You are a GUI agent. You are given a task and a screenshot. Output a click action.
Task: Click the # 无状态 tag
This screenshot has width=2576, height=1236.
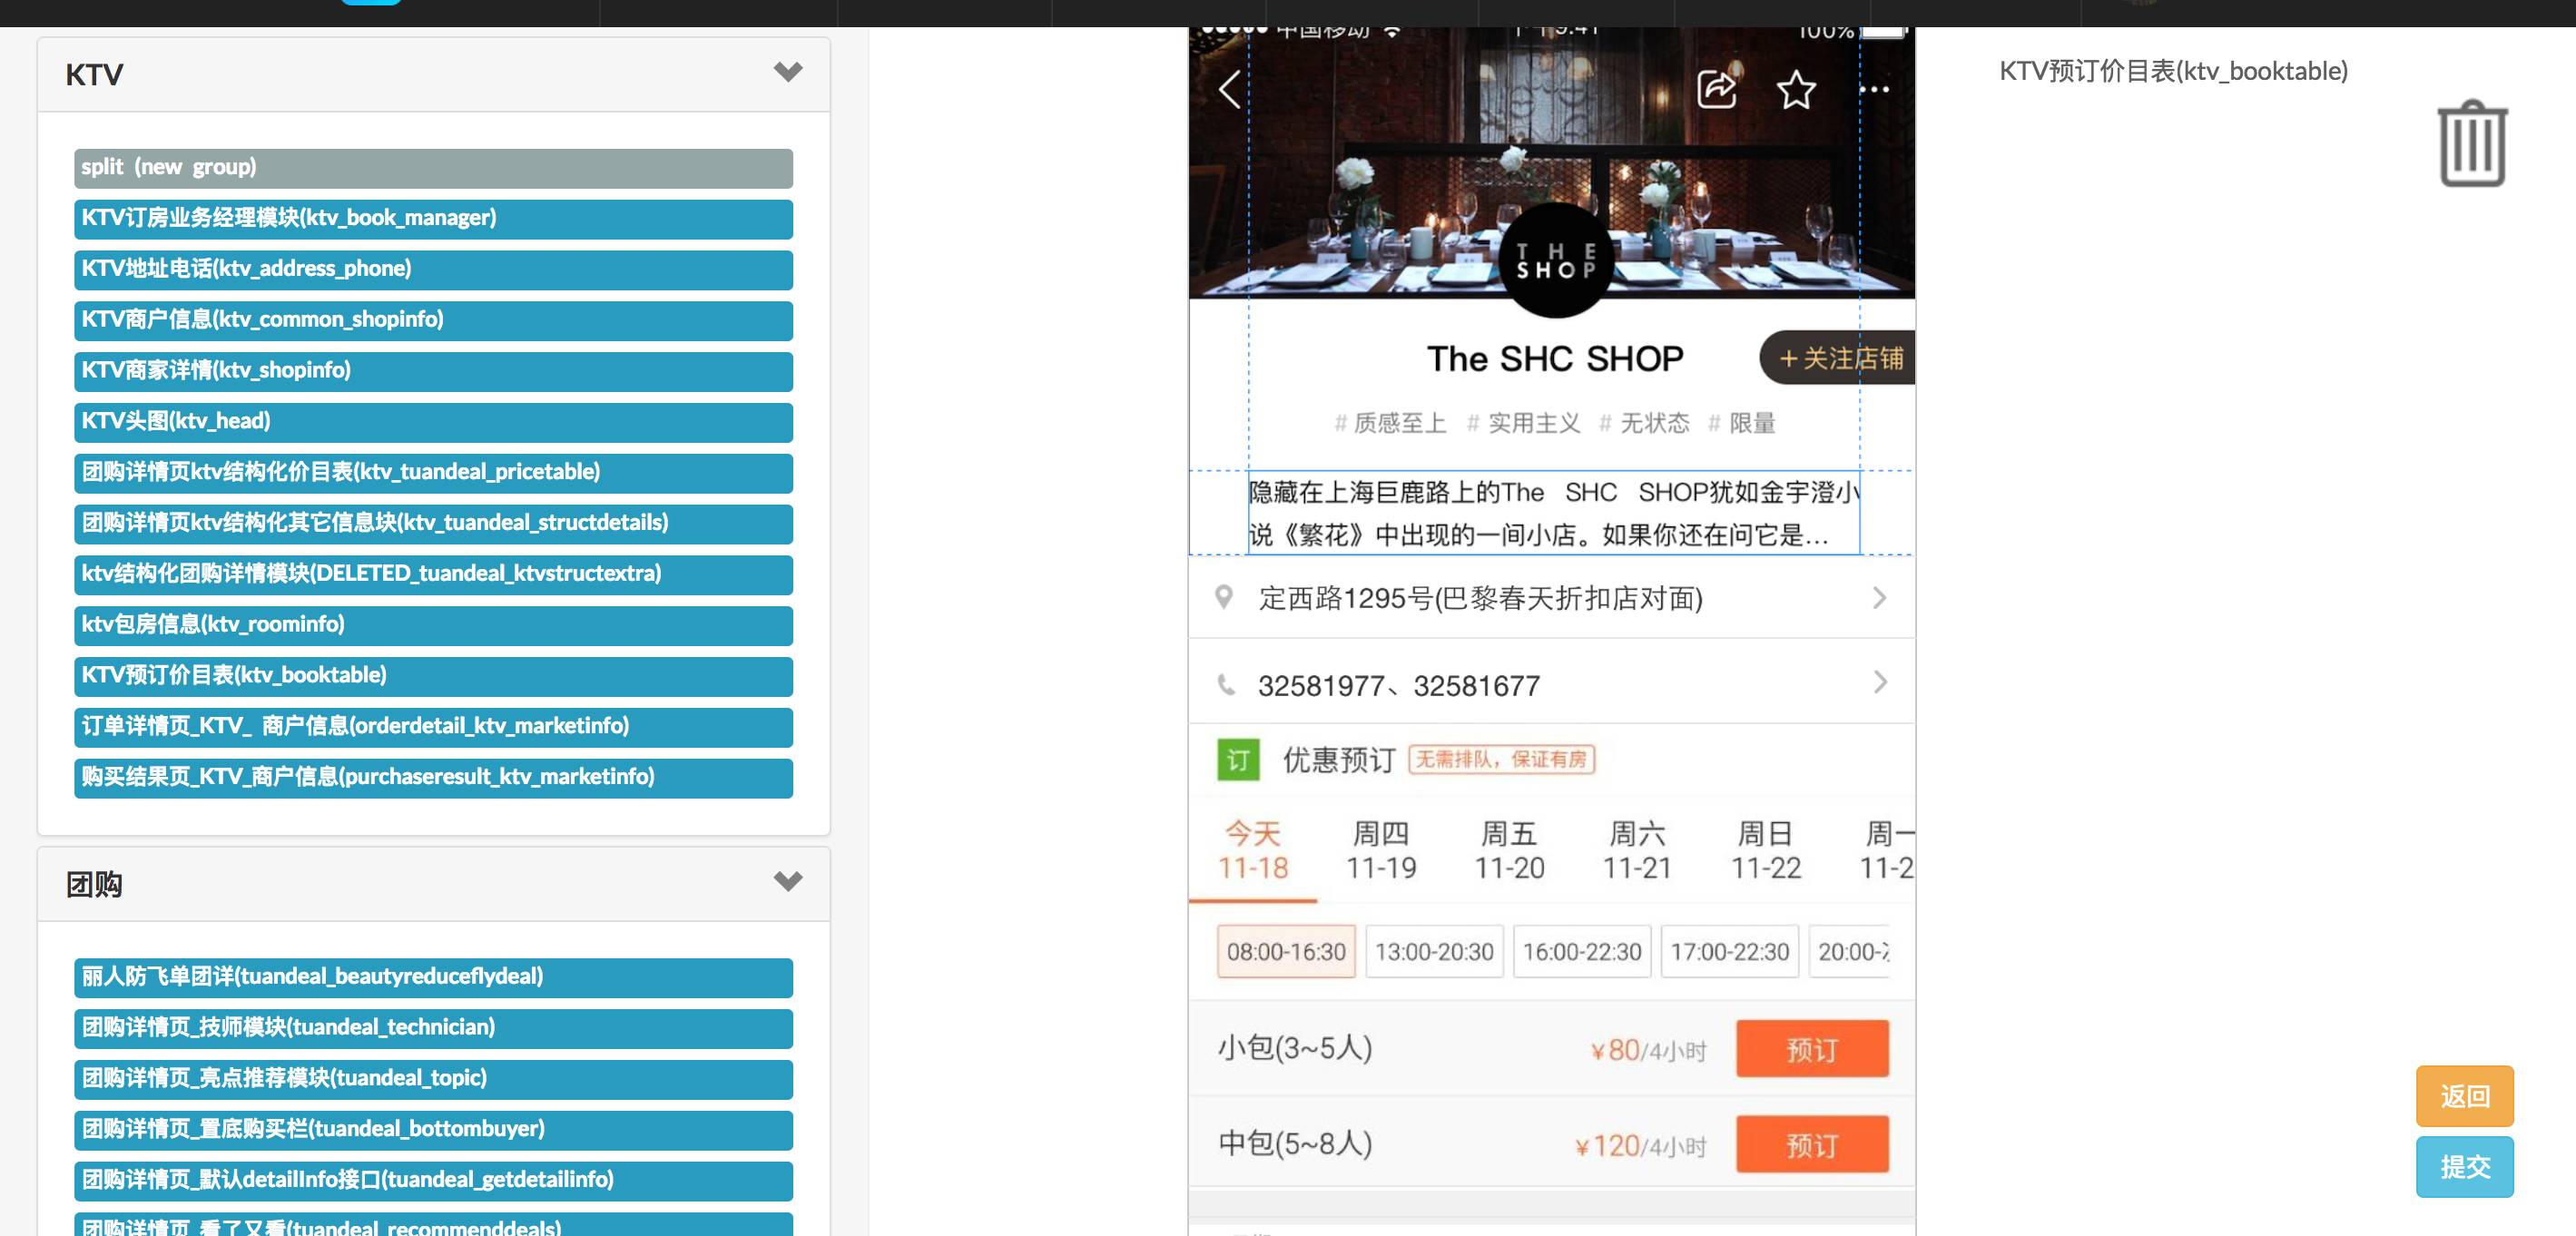1644,423
